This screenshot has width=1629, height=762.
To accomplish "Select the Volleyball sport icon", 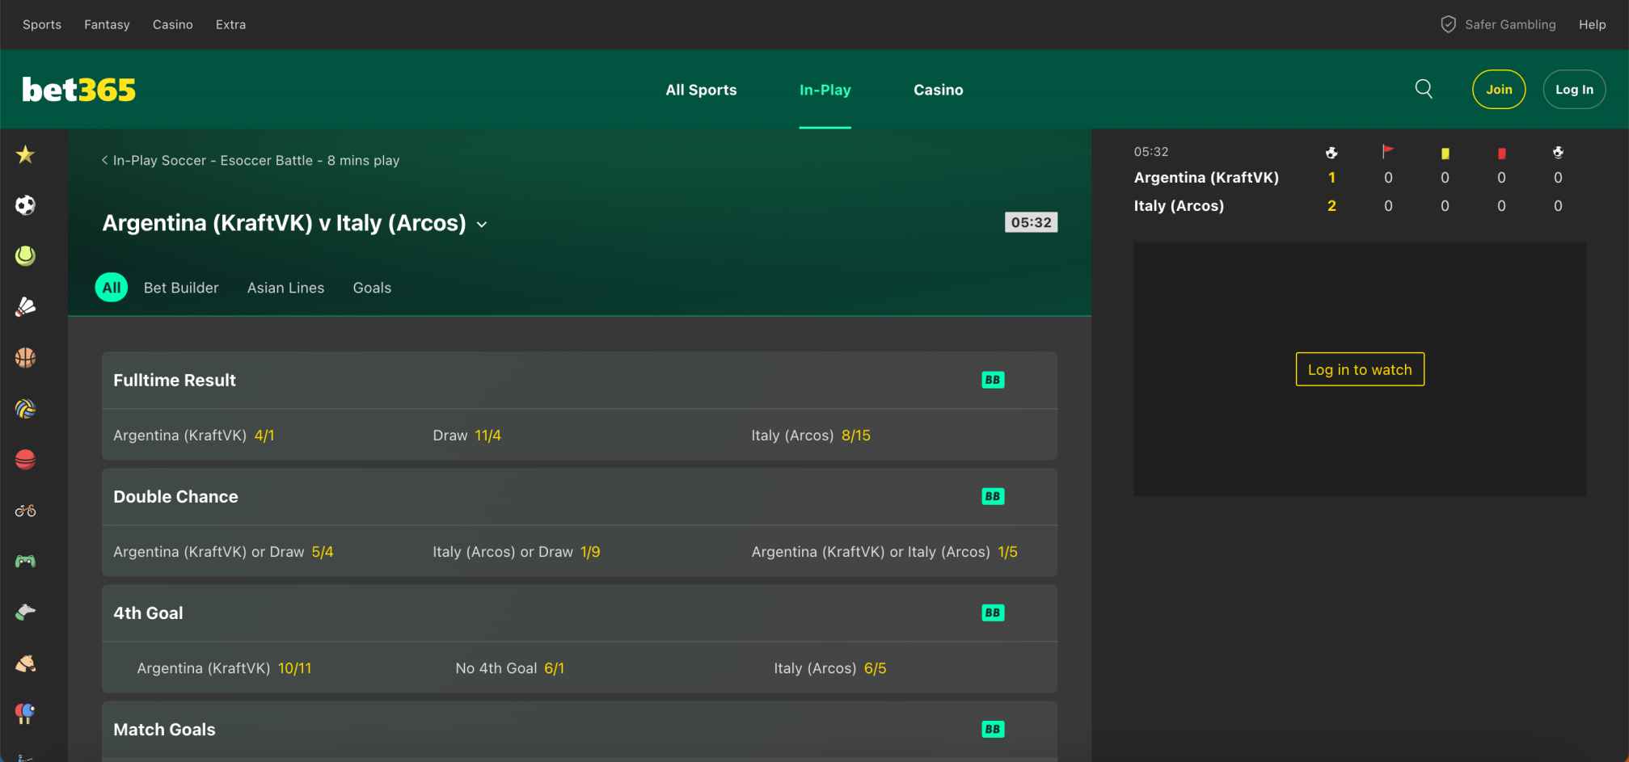I will point(25,408).
